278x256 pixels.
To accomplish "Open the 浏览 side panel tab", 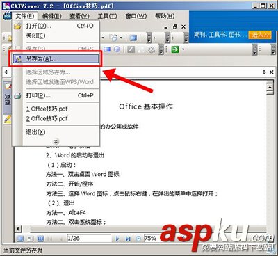I will click(x=8, y=99).
